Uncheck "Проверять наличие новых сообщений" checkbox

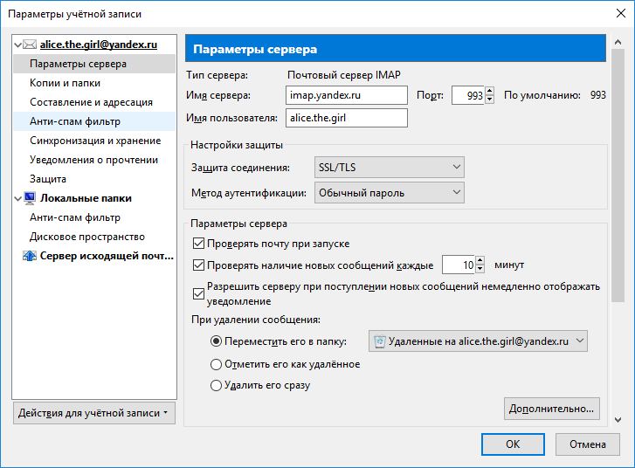(197, 265)
